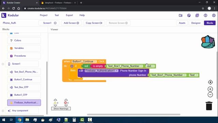Open the Test menu
Image resolution: width=218 pixels, height=123 pixels.
(57, 15)
